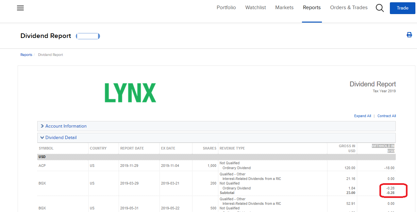Click gross amount 120.00
This screenshot has height=212, width=417.
(350, 168)
